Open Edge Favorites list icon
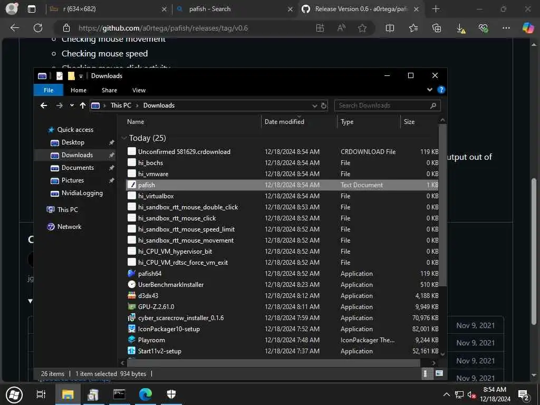This screenshot has width=540, height=405. [413, 28]
